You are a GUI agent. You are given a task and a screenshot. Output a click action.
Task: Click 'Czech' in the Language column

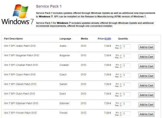click(x=63, y=74)
